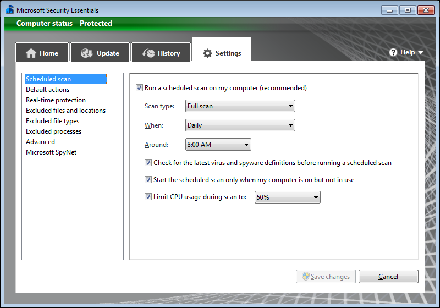Select Excluded files and locations item
Viewport: 440px width, 308px height.
(x=65, y=111)
